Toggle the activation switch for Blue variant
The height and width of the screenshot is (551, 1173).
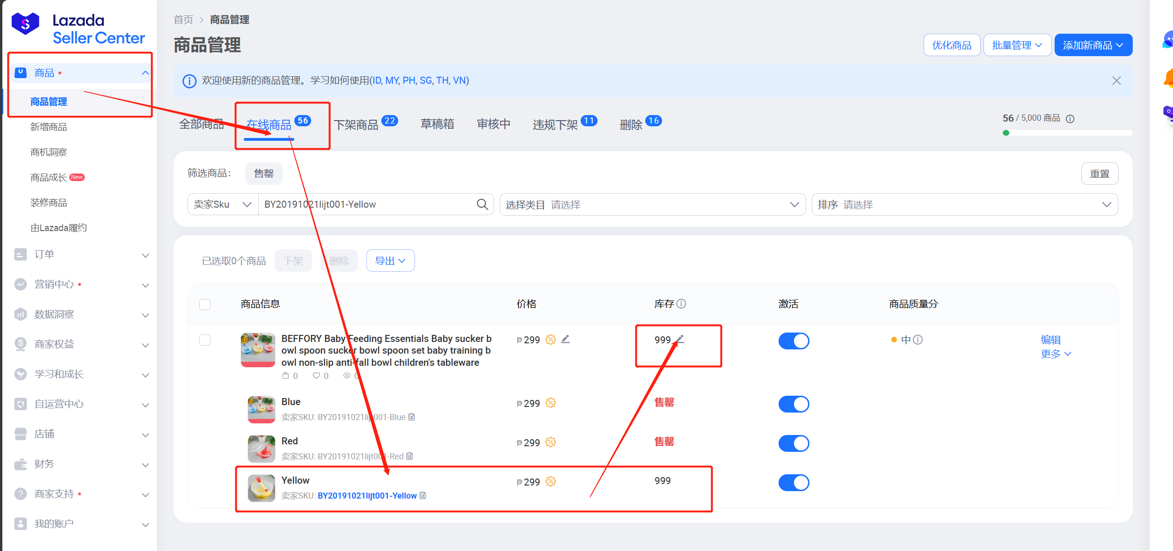point(794,404)
